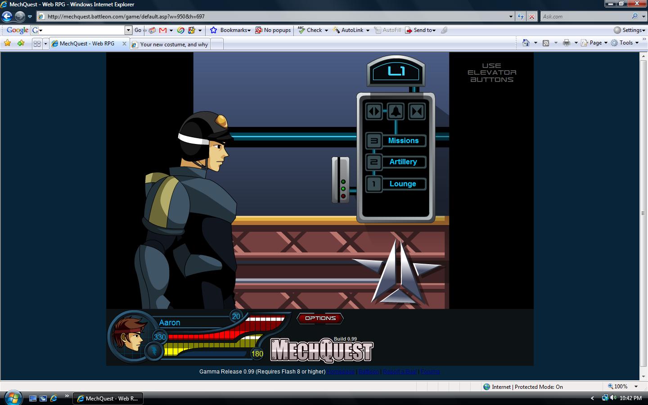
Task: Stop loading with the red X icon
Action: [531, 17]
